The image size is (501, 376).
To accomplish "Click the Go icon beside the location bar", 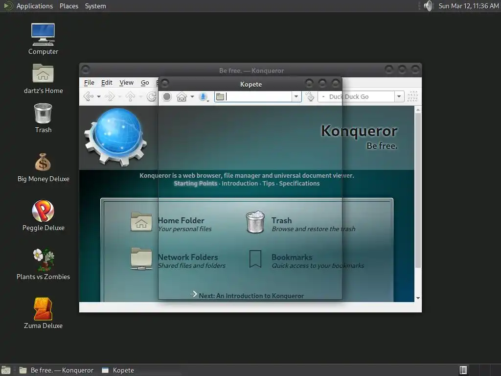I will [x=310, y=96].
